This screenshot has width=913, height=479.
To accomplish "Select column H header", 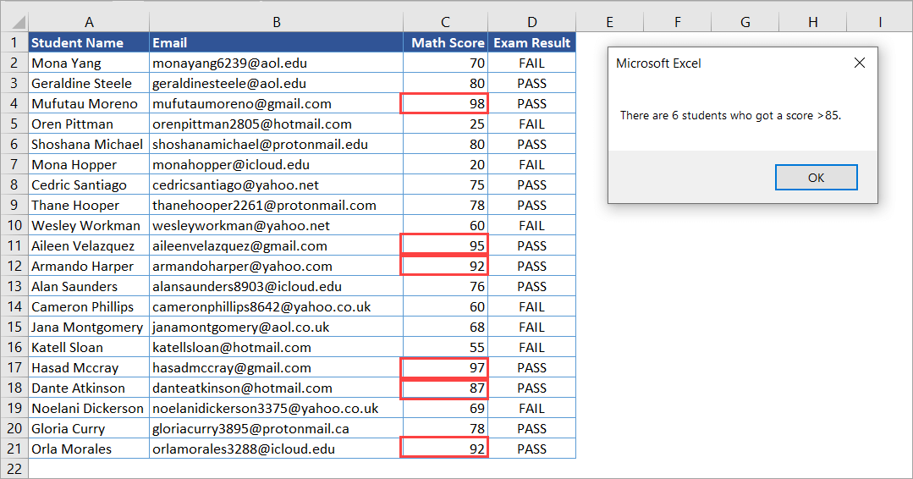I will pos(812,22).
